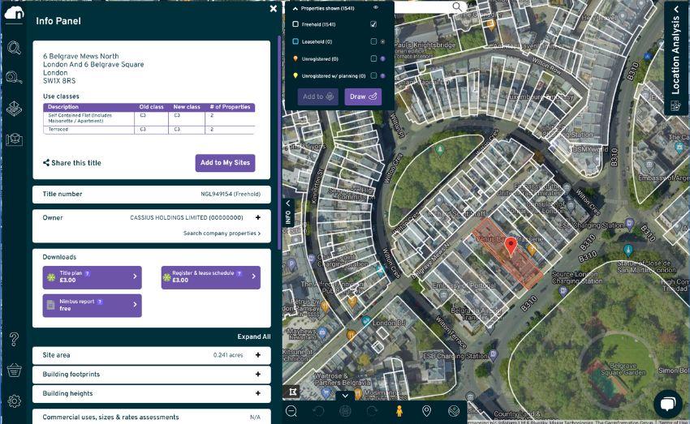
Task: Open the settings gear in sidebar
Action: coord(14,400)
